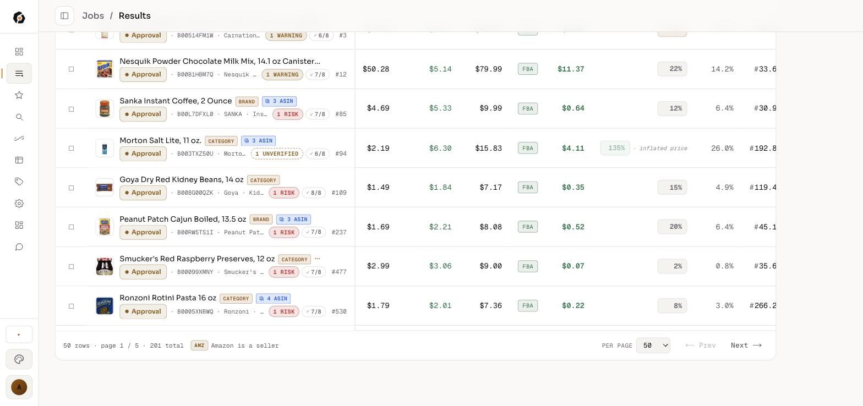The image size is (863, 406).
Task: Click the Morton Salt Lite product thumbnail
Action: click(105, 148)
